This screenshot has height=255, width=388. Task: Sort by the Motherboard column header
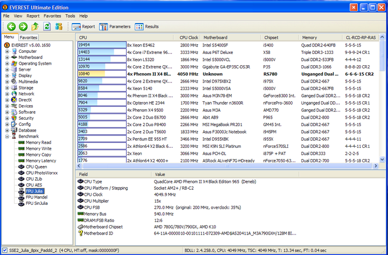coord(231,37)
